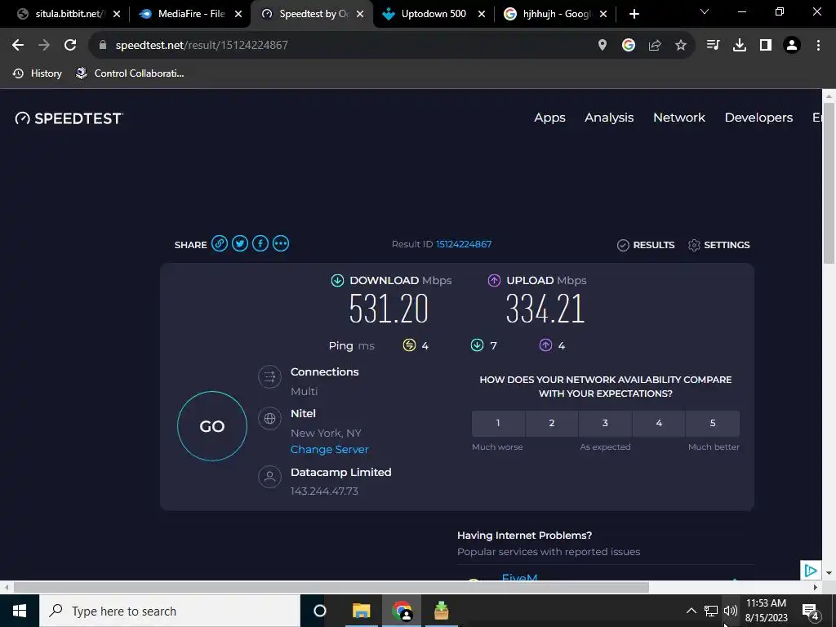Rate network availability as 5
The height and width of the screenshot is (627, 836).
pos(713,424)
